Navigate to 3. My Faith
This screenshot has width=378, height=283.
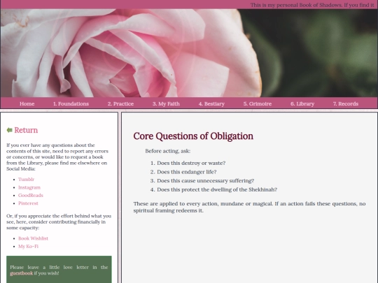pyautogui.click(x=166, y=103)
